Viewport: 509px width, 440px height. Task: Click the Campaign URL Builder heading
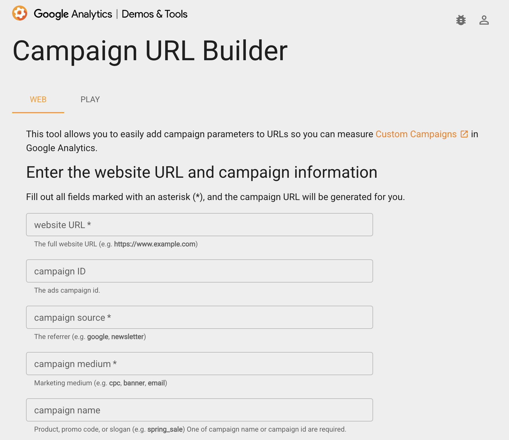150,51
